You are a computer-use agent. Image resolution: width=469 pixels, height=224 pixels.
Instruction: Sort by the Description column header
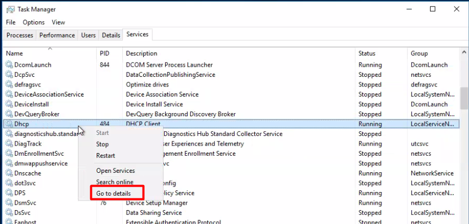tap(142, 53)
